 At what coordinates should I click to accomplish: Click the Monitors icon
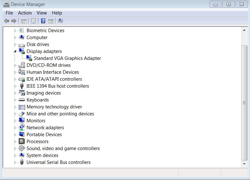[22, 121]
